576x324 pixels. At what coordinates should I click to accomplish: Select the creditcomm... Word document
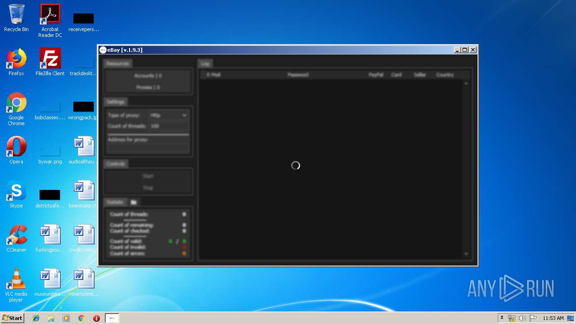84,238
